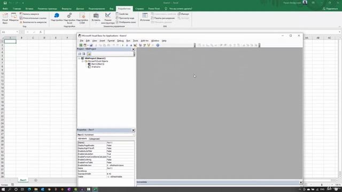Click the StandardWidth property value
The height and width of the screenshot is (192, 342).
120,174
